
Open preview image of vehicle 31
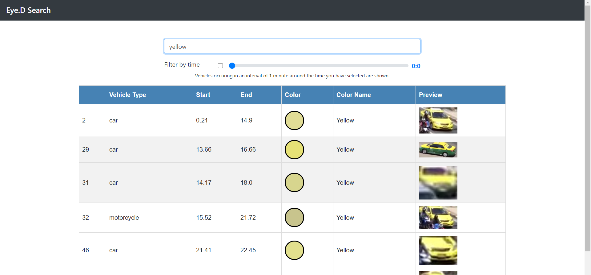(438, 183)
